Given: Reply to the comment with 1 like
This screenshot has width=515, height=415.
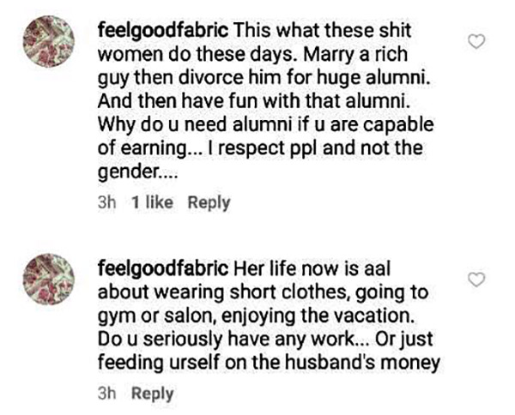Looking at the screenshot, I should point(209,202).
